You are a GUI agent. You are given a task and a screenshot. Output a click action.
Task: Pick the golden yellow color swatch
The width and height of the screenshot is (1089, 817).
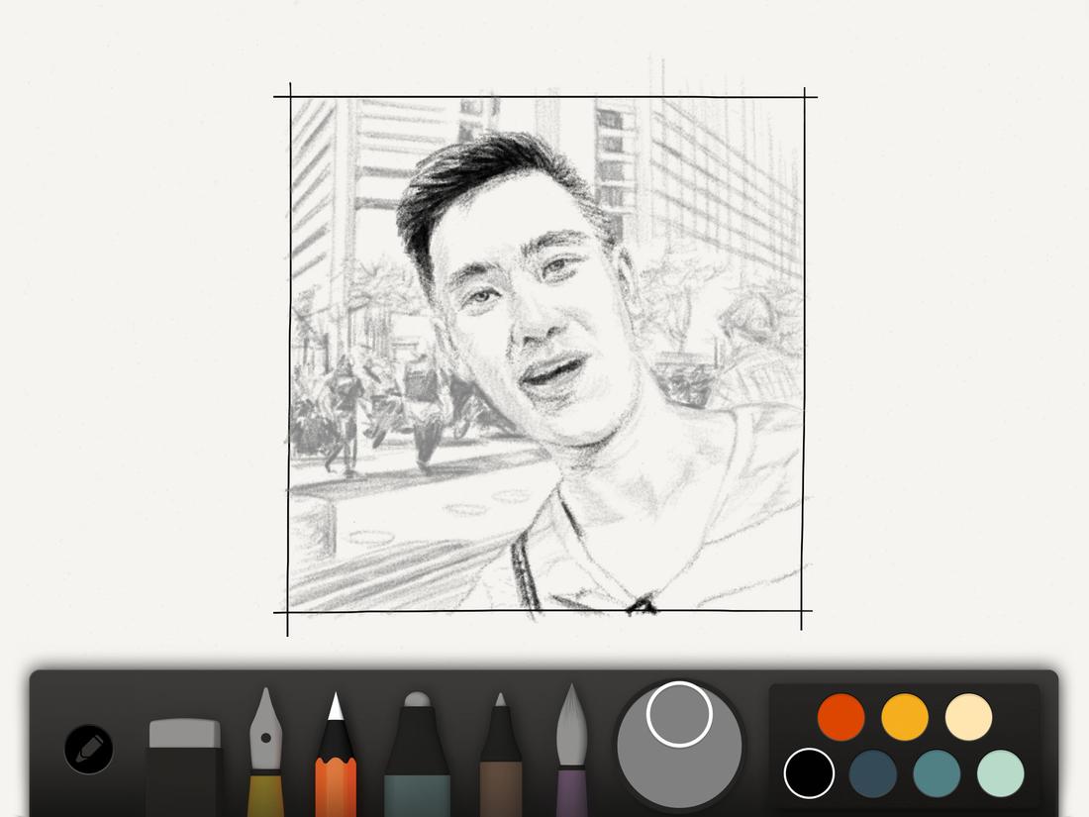(904, 715)
